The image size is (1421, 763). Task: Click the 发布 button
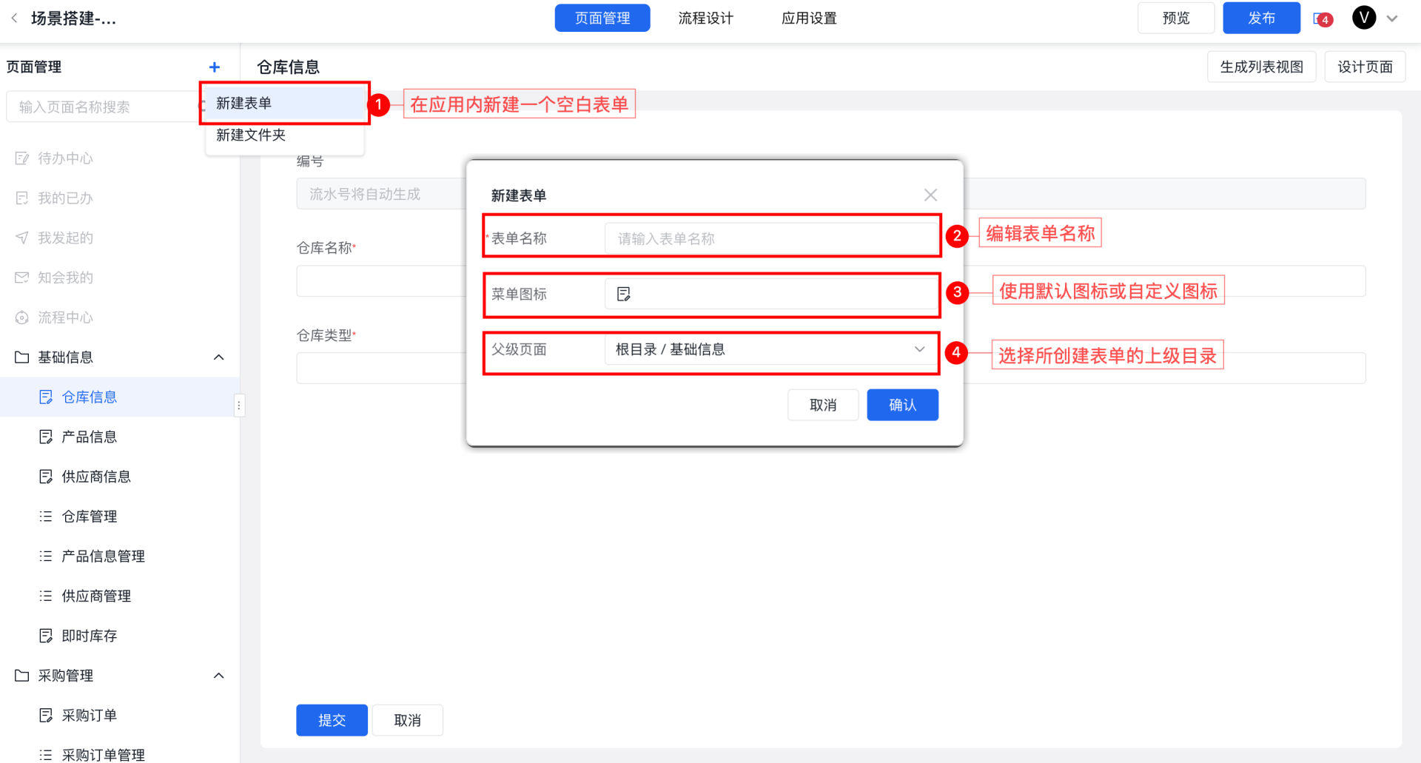(x=1261, y=19)
